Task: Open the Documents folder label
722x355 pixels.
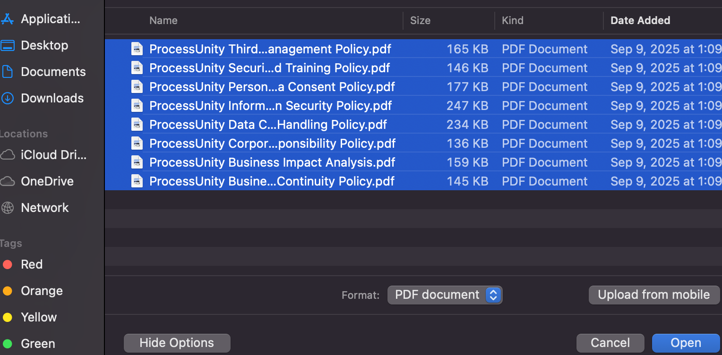Action: pos(53,72)
